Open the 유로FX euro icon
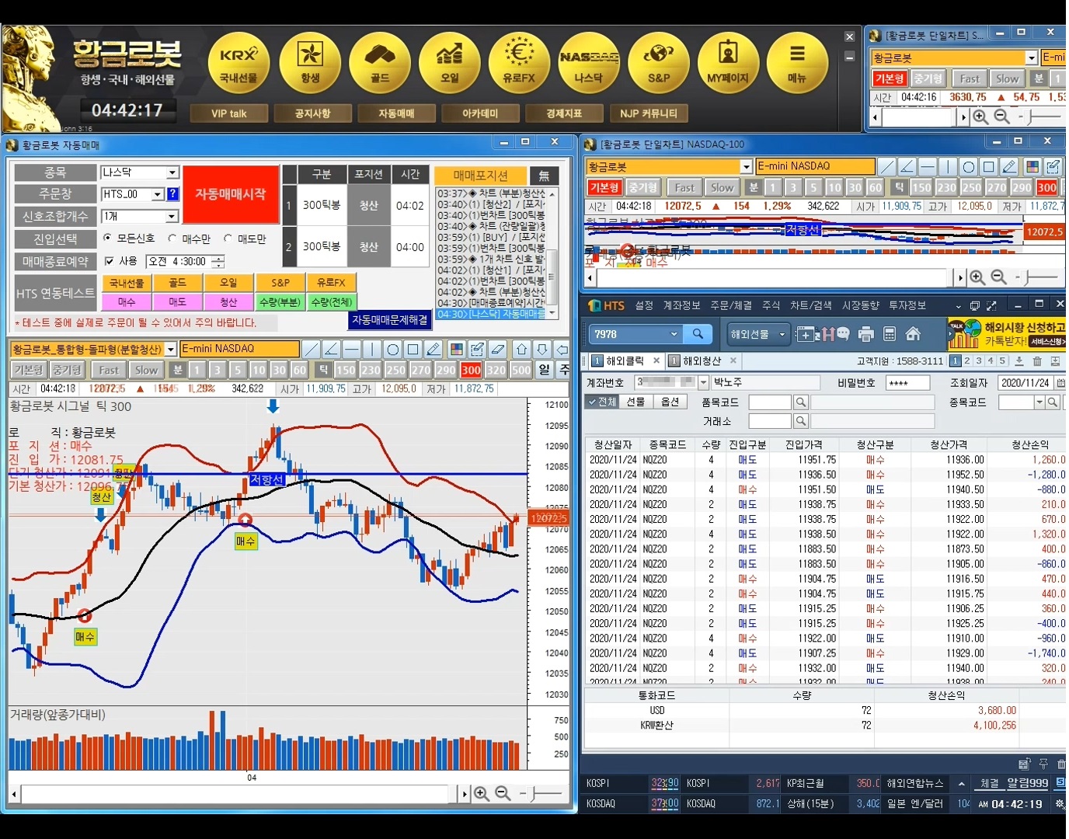1069x839 pixels. (519, 63)
